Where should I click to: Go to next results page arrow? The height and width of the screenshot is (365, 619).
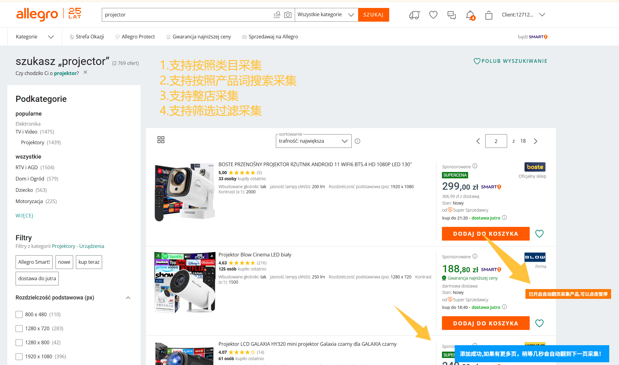click(535, 141)
